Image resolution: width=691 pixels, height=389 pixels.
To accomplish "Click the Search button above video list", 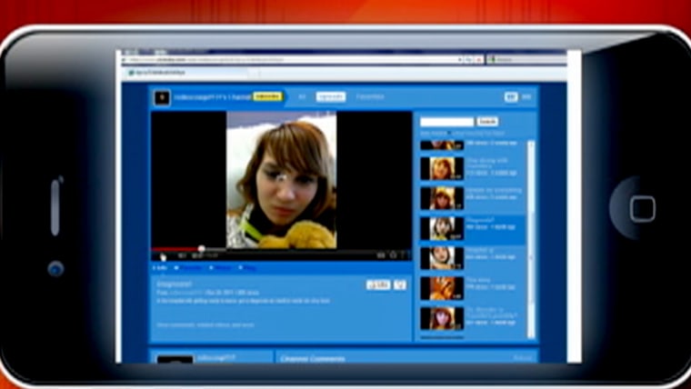I will tap(488, 121).
